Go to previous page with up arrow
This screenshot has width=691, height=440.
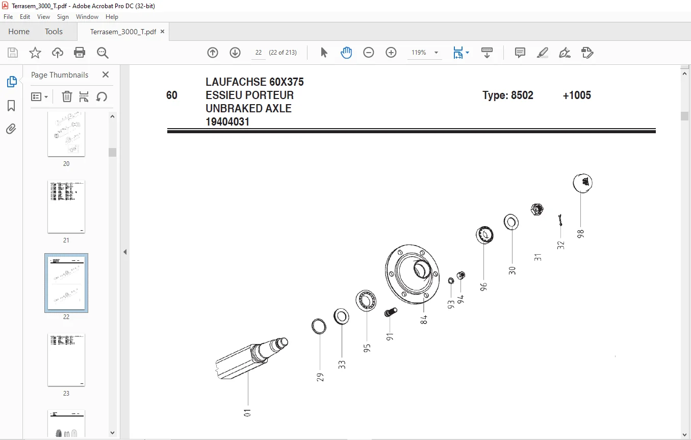(x=213, y=53)
